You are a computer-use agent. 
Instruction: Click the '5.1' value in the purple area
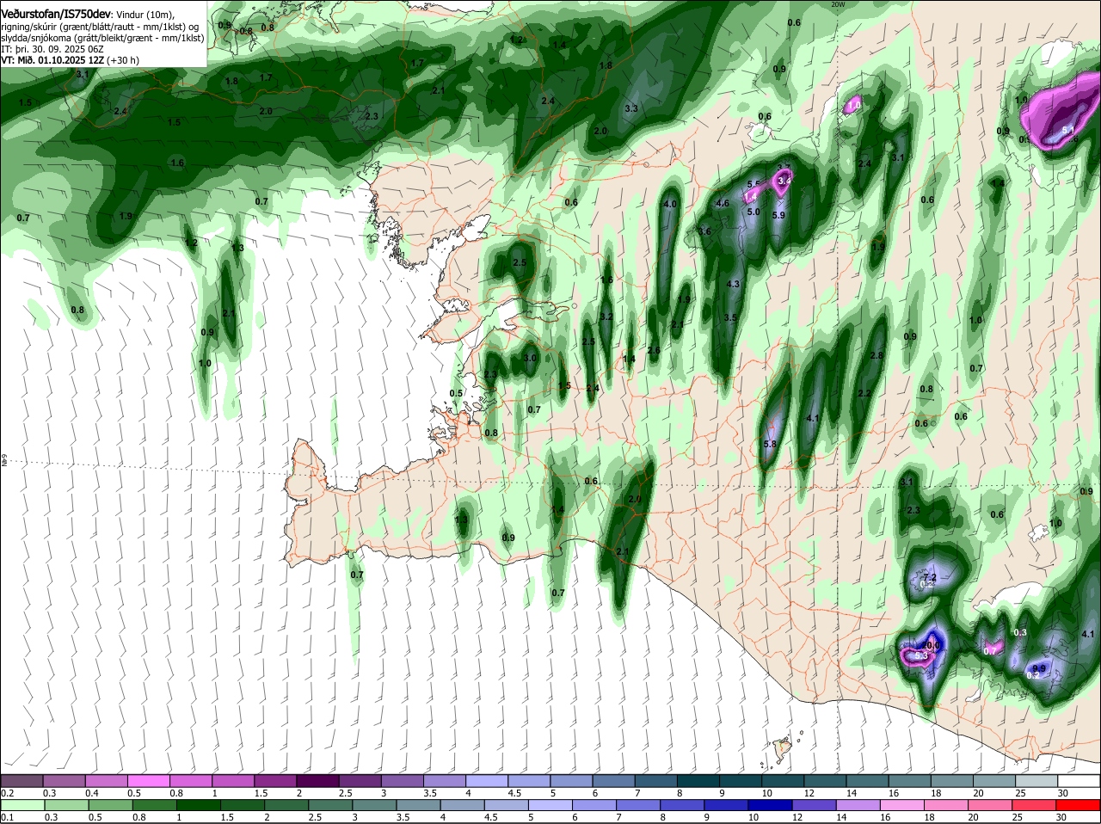coord(1069,130)
